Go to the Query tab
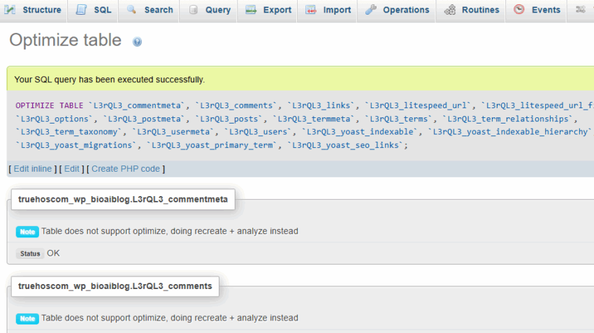 click(x=208, y=10)
